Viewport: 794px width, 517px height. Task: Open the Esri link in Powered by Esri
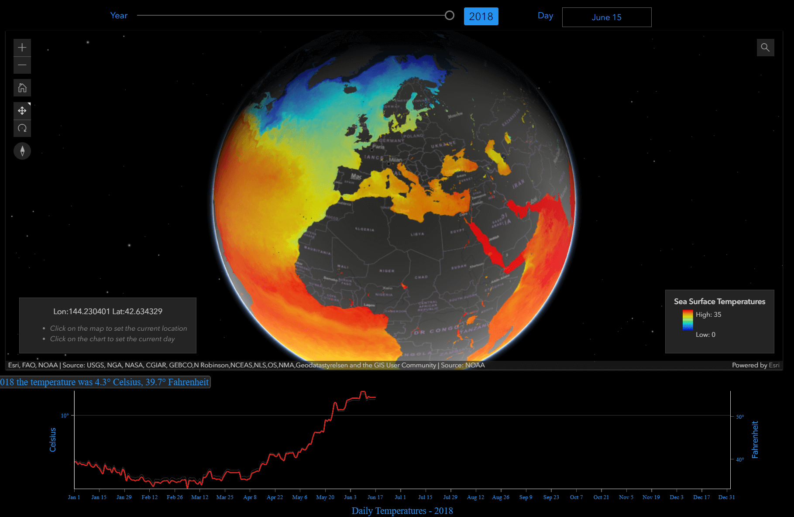774,365
